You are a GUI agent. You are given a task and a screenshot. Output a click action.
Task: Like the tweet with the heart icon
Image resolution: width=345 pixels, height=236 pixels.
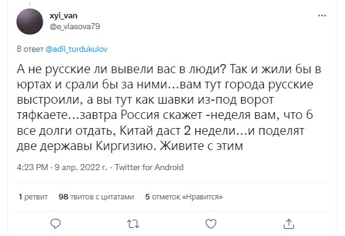[x=211, y=224]
